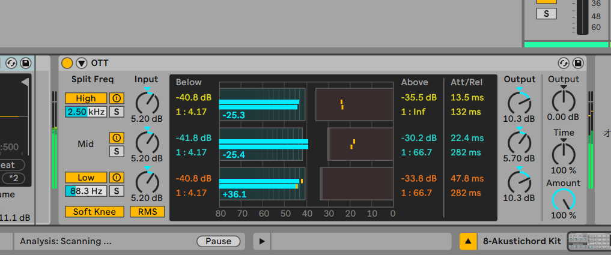Save the left device preset disk icon
611x255 pixels.
point(26,63)
